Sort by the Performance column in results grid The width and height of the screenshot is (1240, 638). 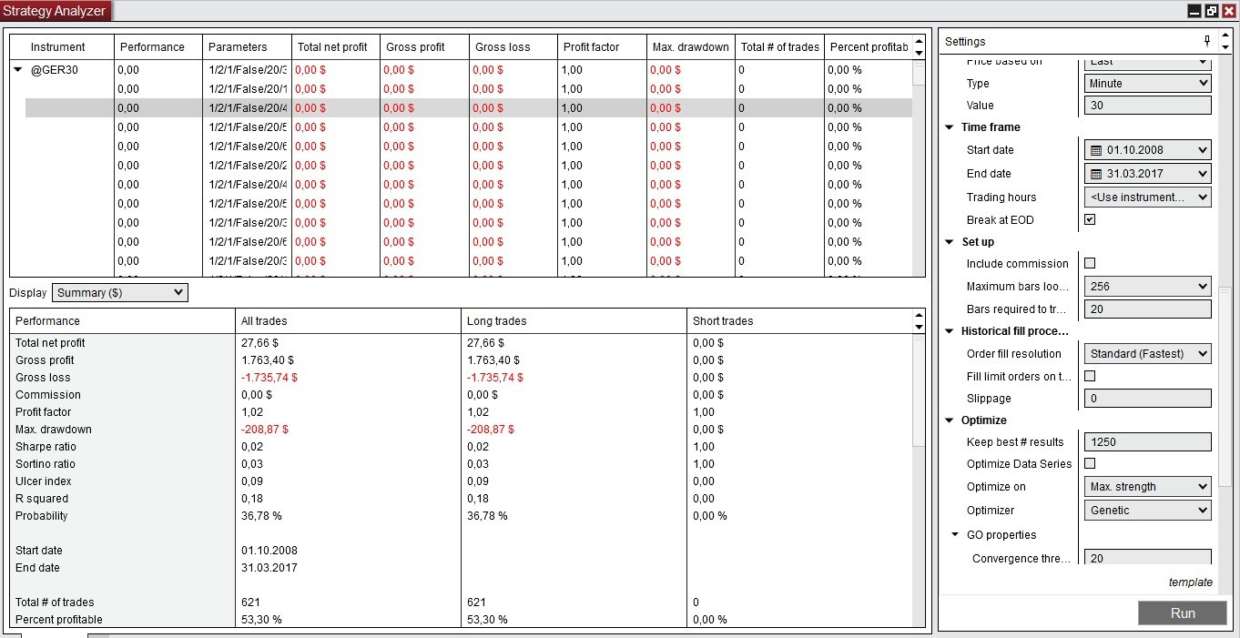(x=158, y=47)
